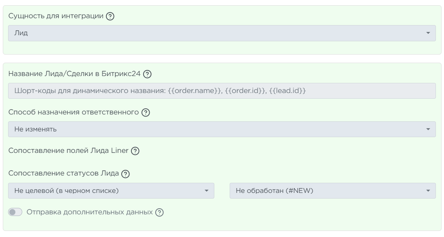
Task: Click the arrow of the Не изменять dropdown
Action: pyautogui.click(x=428, y=129)
